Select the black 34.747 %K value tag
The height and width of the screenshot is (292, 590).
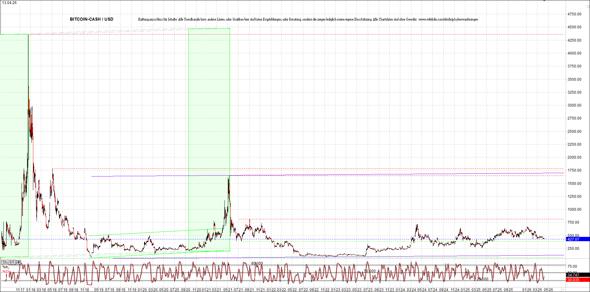coord(577,275)
